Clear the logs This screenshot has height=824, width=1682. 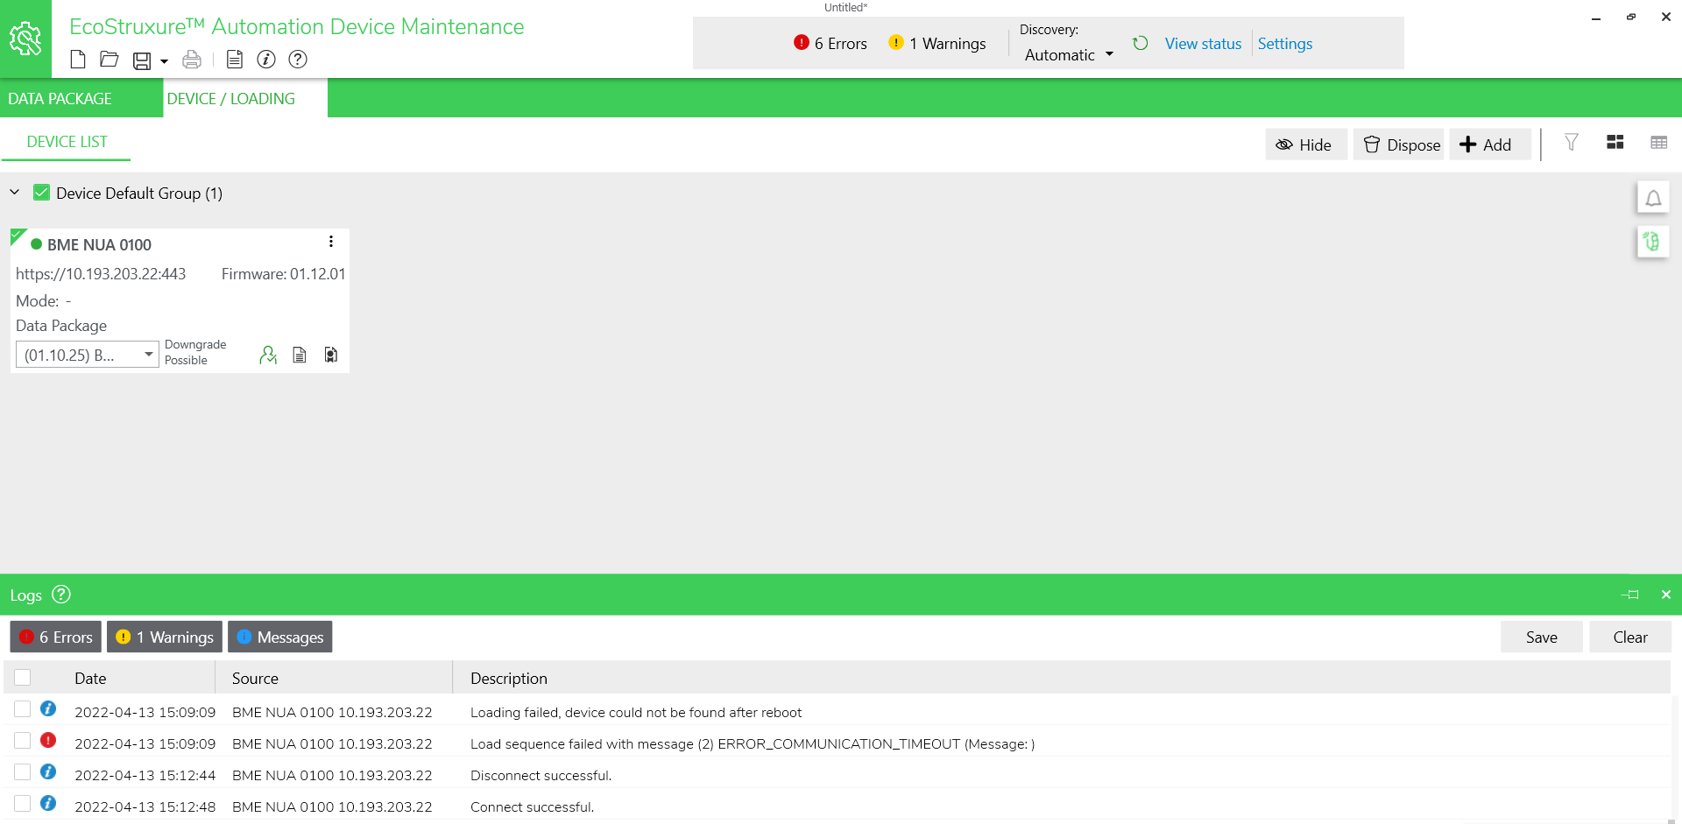click(x=1630, y=637)
